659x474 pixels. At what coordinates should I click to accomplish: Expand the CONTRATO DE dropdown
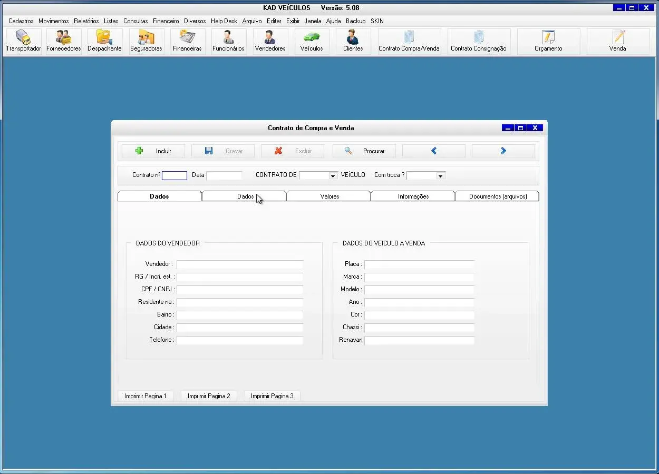click(x=333, y=176)
